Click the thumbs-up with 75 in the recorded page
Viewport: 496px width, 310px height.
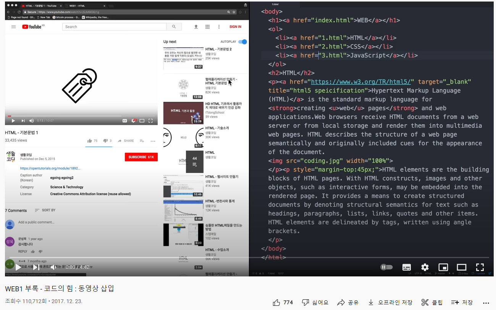[x=92, y=141]
